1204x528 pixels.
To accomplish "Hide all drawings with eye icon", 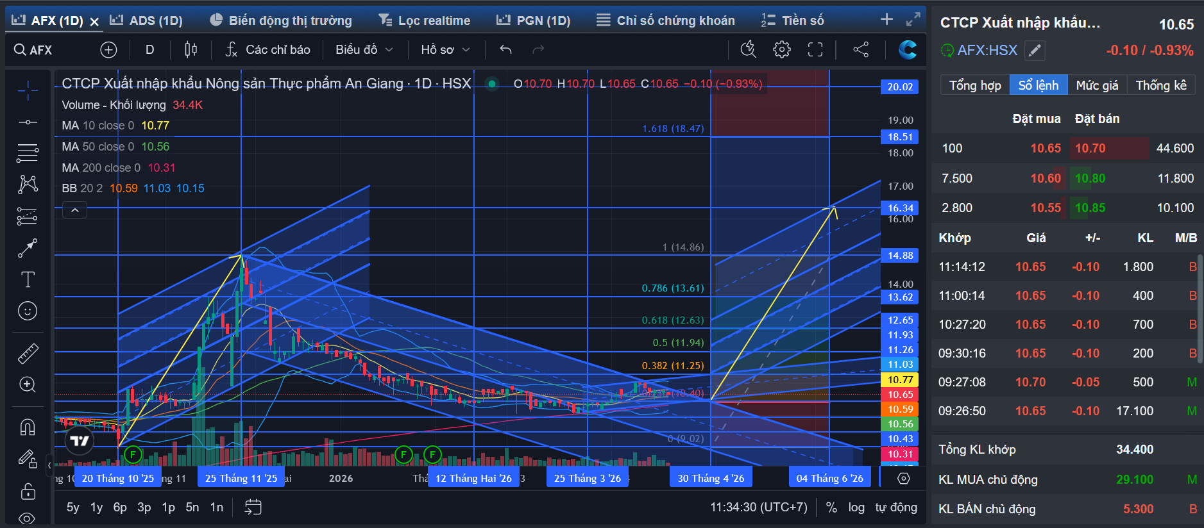I will 28,518.
